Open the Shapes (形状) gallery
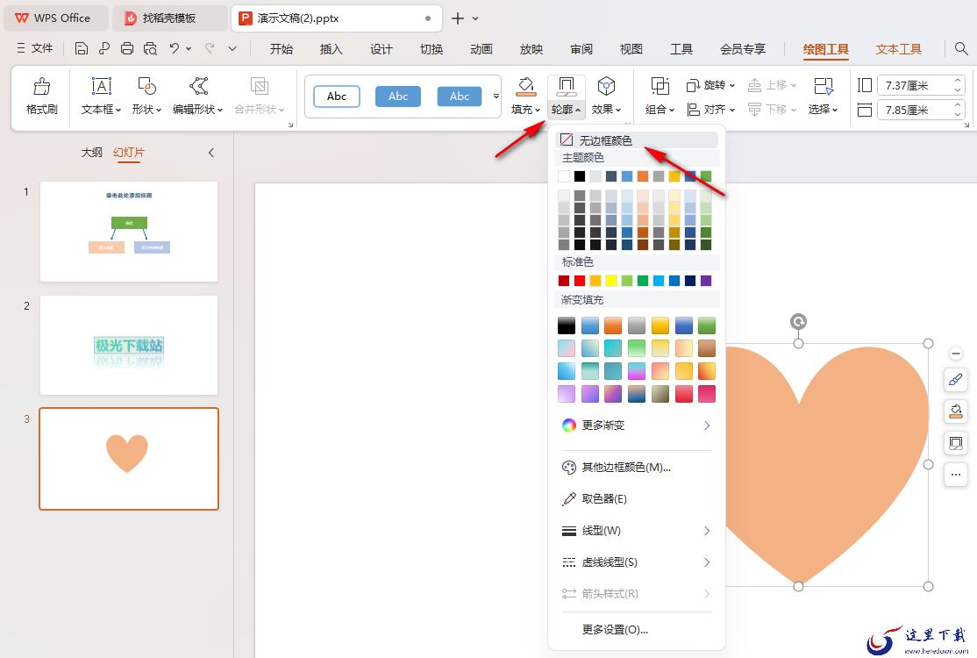Screen dimensions: 977x658 (x=147, y=97)
